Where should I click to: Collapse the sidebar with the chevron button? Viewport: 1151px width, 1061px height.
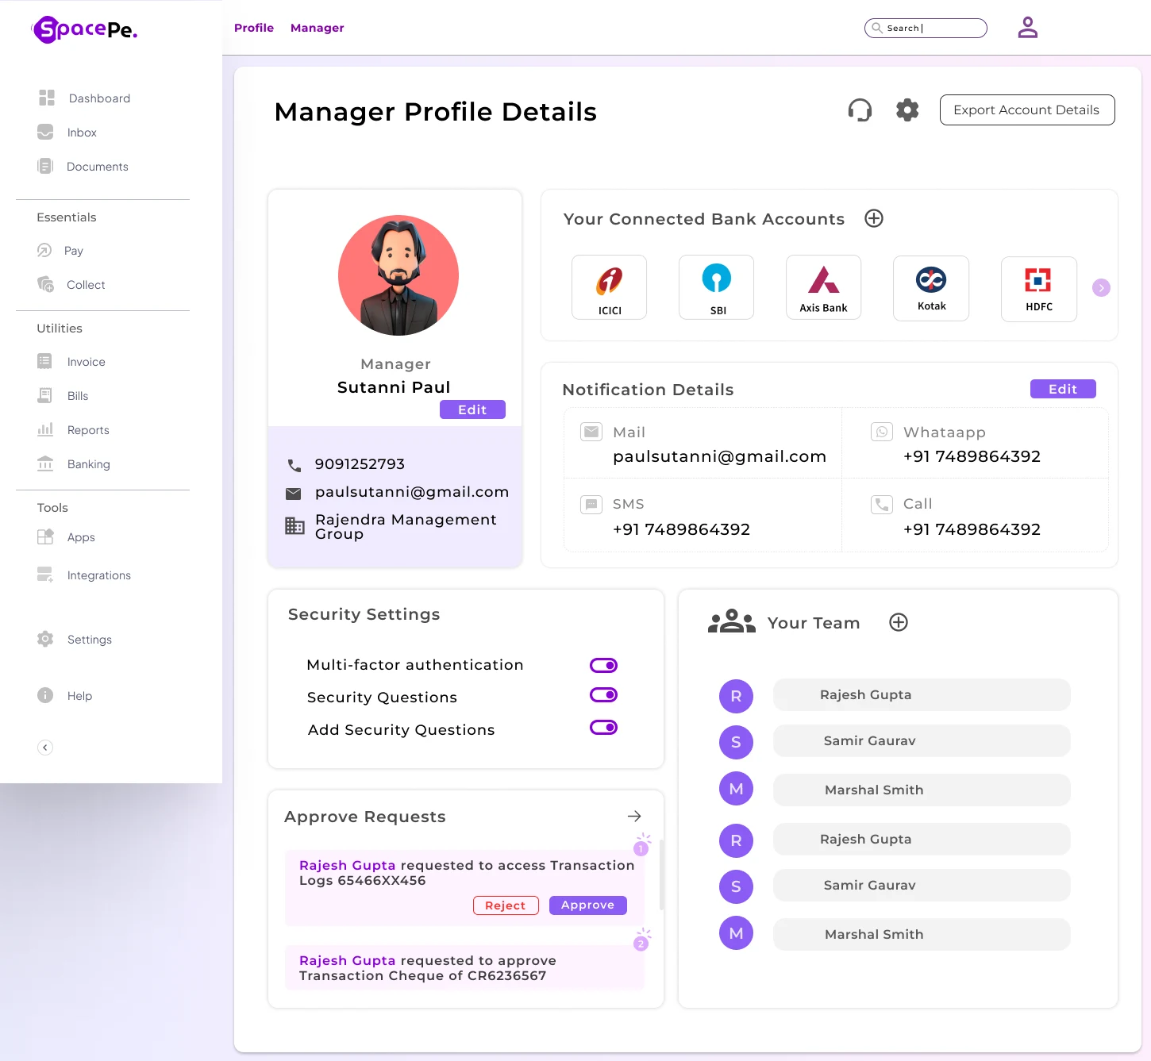(45, 748)
